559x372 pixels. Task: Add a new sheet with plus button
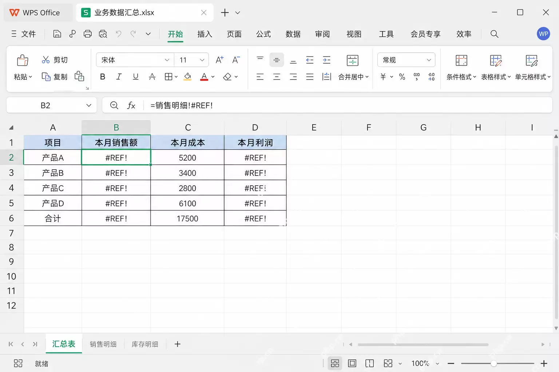click(x=178, y=344)
